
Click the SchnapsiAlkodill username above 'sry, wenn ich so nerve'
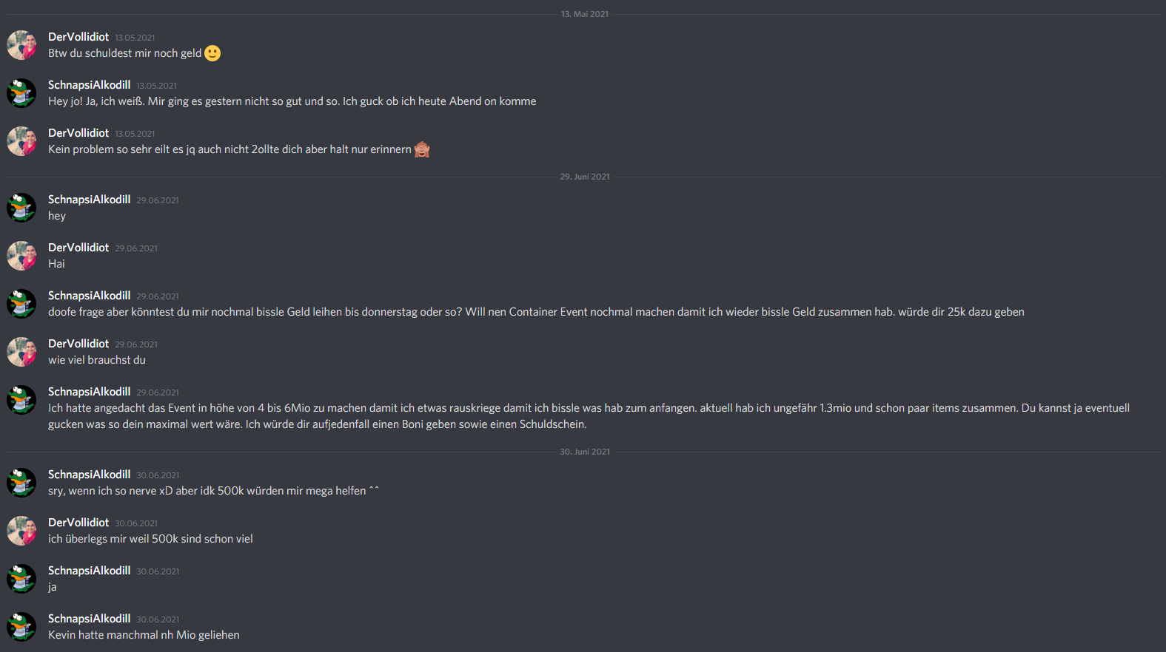(89, 475)
